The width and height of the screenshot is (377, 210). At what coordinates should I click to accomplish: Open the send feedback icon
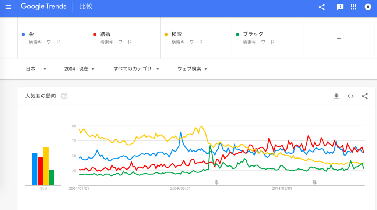coord(340,7)
